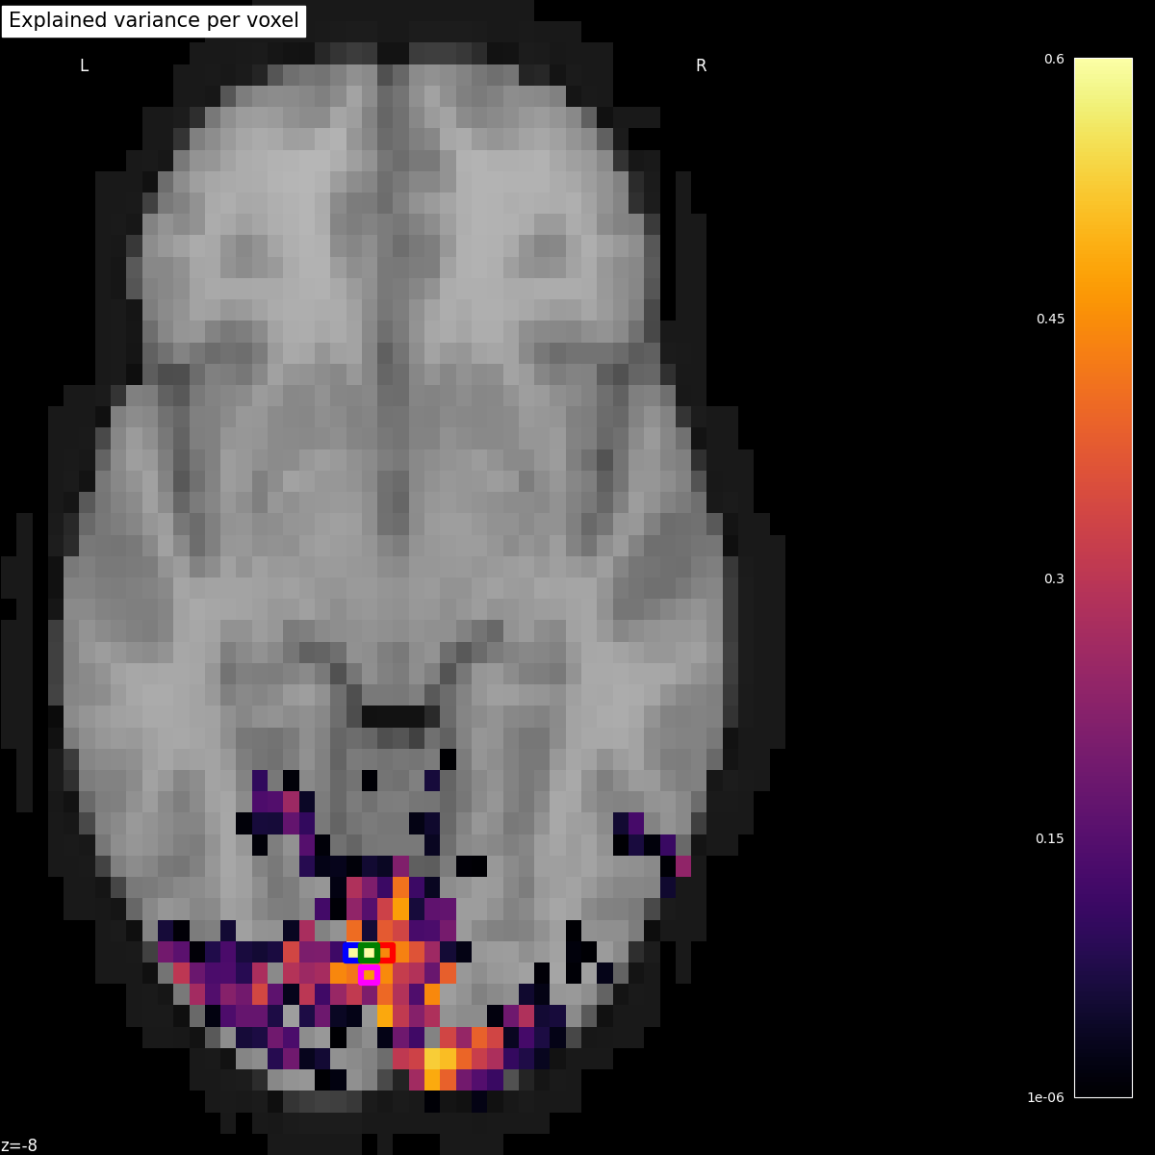This screenshot has height=1155, width=1155.
Task: Click the bright yellow voxels near the bottom
Action: pos(440,1059)
